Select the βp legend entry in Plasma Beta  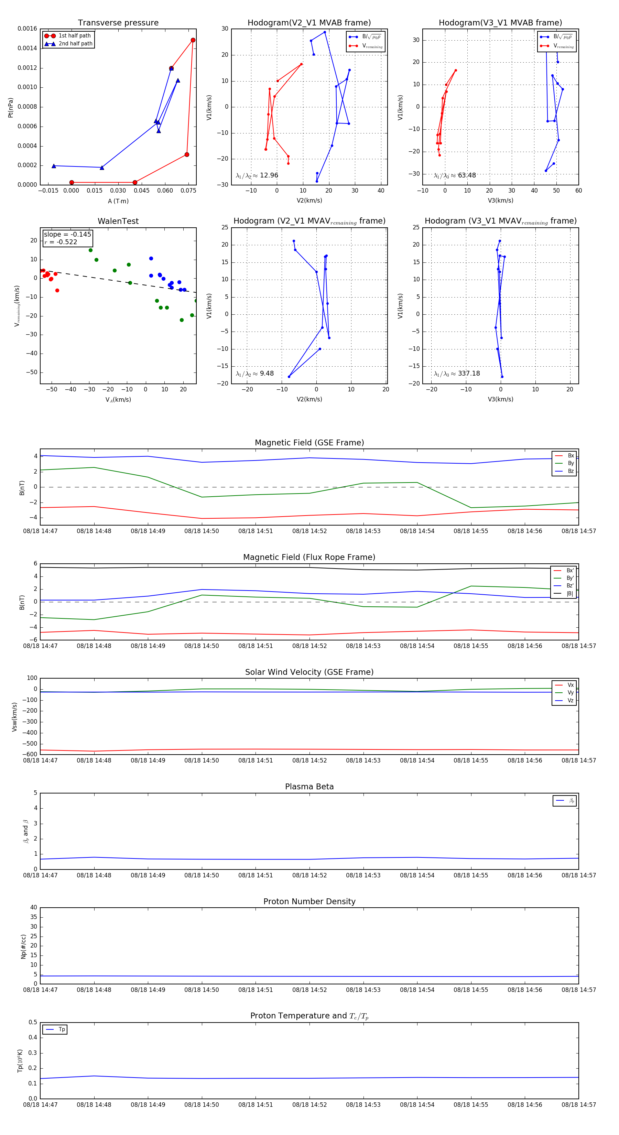565,801
